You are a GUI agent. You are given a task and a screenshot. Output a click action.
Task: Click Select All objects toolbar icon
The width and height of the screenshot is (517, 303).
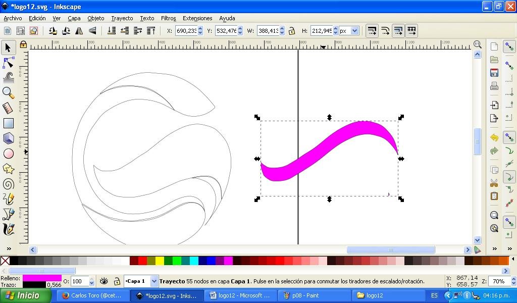[x=8, y=31]
